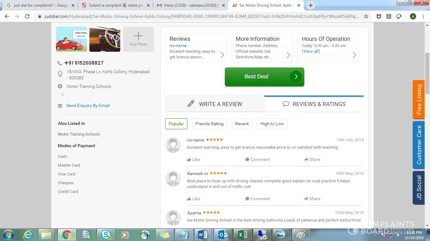This screenshot has width=430, height=241.
Task: Click Ramesh m's reviewer avatar
Action: 173,179
